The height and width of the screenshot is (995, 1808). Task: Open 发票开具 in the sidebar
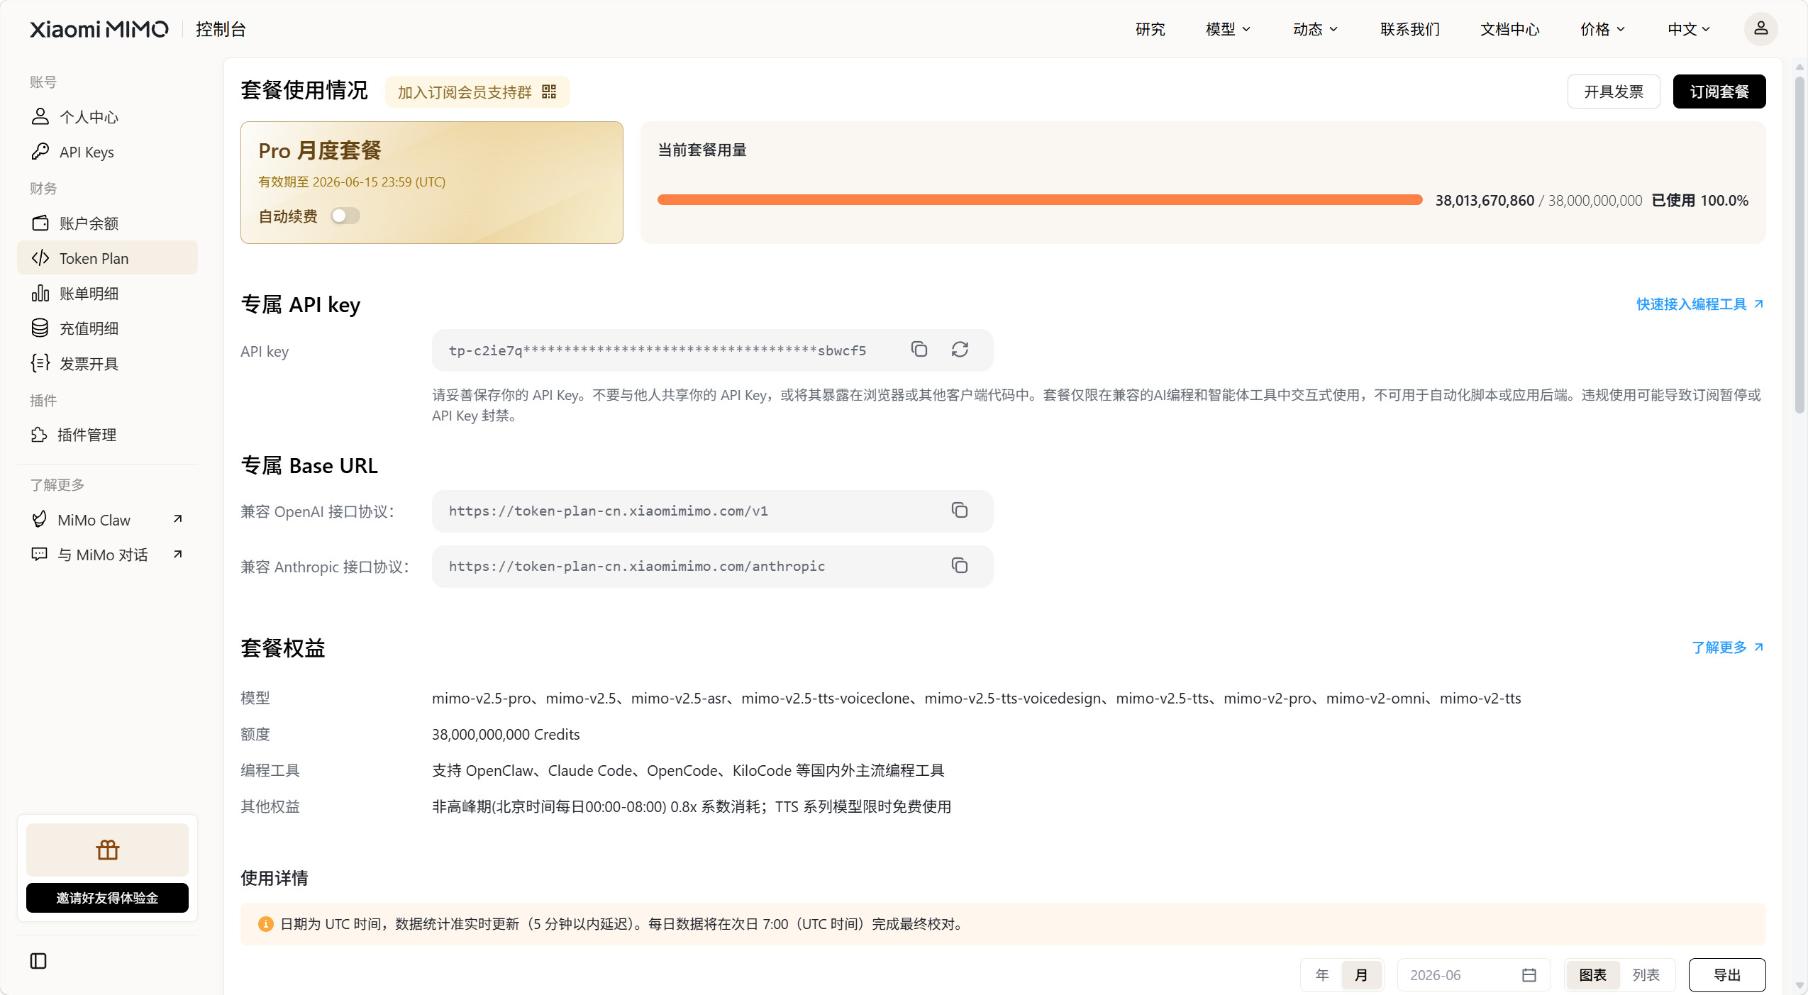point(107,364)
